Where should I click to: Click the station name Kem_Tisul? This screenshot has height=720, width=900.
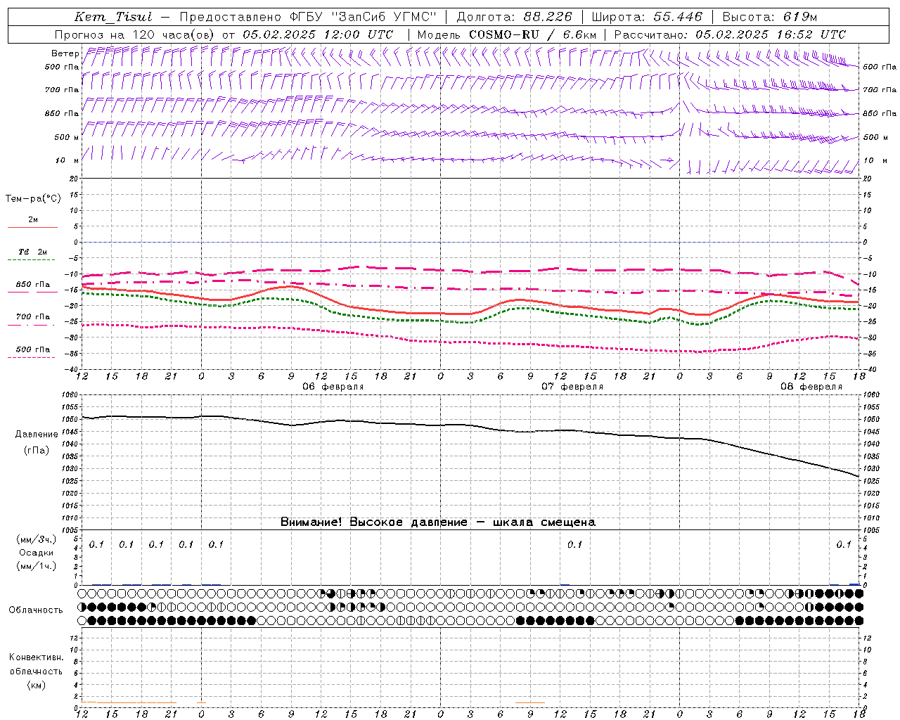(x=114, y=17)
